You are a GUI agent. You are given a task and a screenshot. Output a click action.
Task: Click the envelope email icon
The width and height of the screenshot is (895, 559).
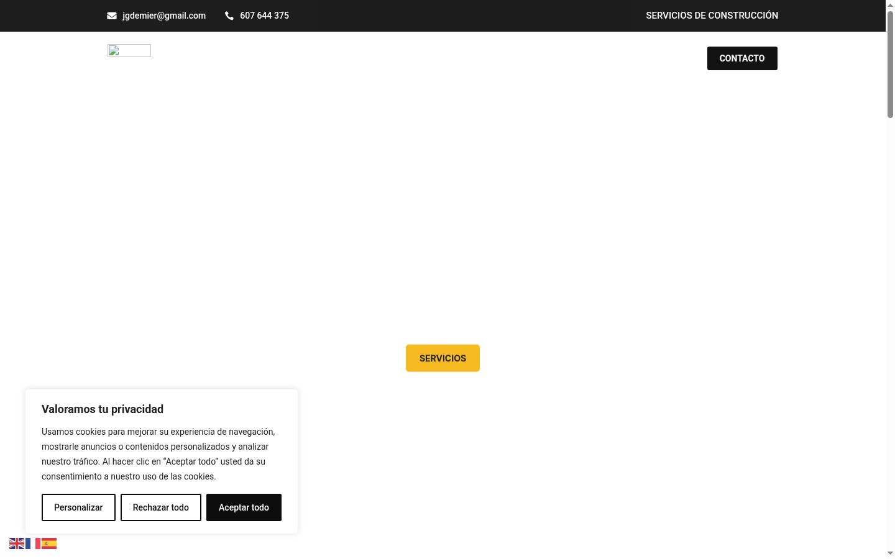pyautogui.click(x=112, y=16)
